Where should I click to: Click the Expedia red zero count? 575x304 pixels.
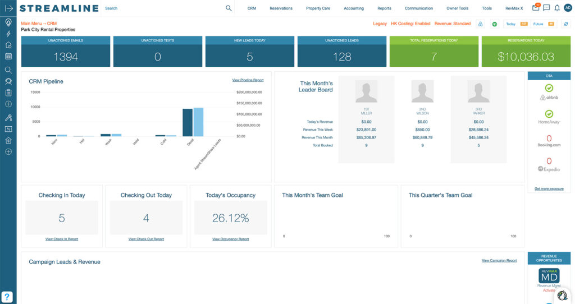pyautogui.click(x=549, y=161)
